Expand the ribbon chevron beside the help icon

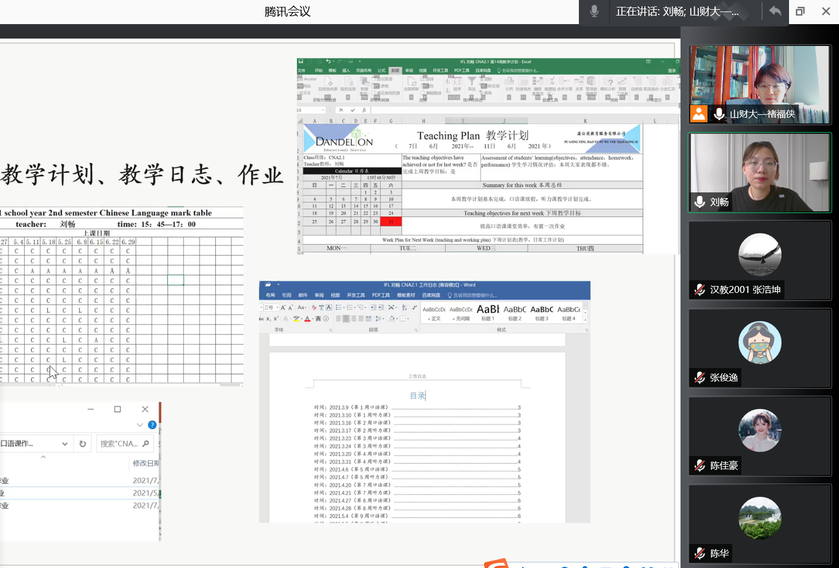140,425
